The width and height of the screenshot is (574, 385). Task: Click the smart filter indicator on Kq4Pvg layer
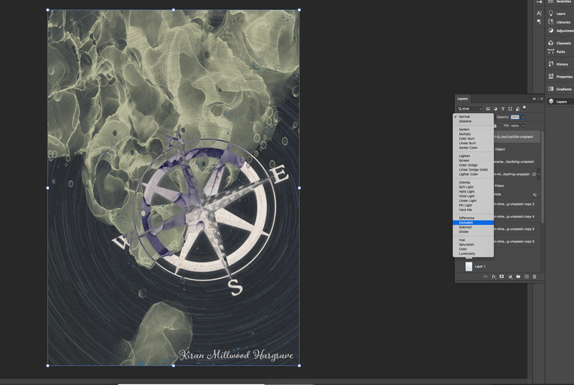[534, 174]
